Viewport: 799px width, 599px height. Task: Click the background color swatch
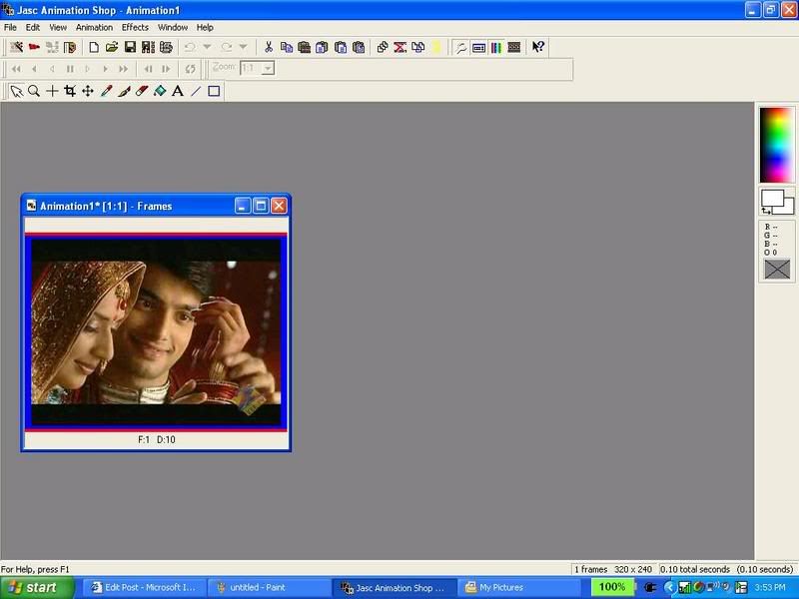tap(790, 208)
